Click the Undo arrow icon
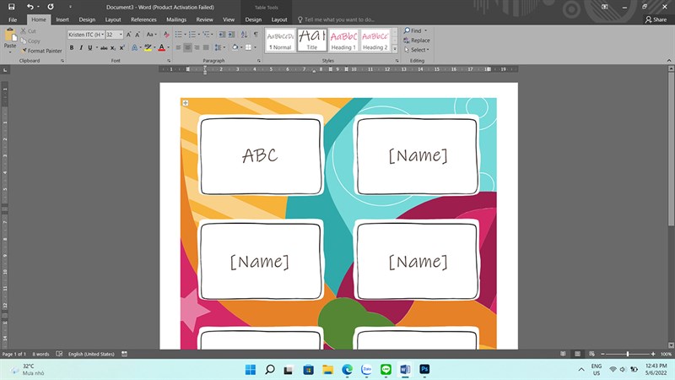 [30, 6]
